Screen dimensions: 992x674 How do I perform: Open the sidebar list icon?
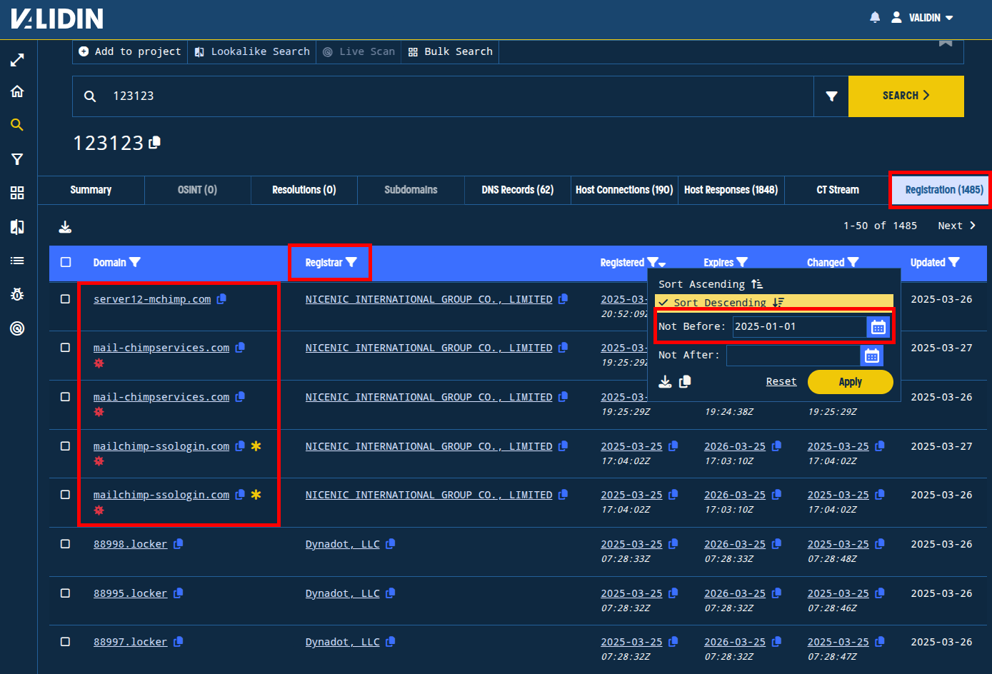[x=17, y=261]
